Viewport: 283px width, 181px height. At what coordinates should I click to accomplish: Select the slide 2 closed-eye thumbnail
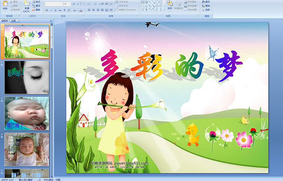point(27,77)
